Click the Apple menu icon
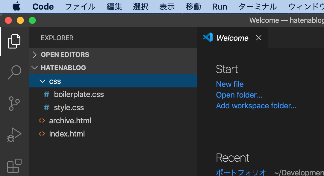The height and width of the screenshot is (176, 324). tap(16, 6)
